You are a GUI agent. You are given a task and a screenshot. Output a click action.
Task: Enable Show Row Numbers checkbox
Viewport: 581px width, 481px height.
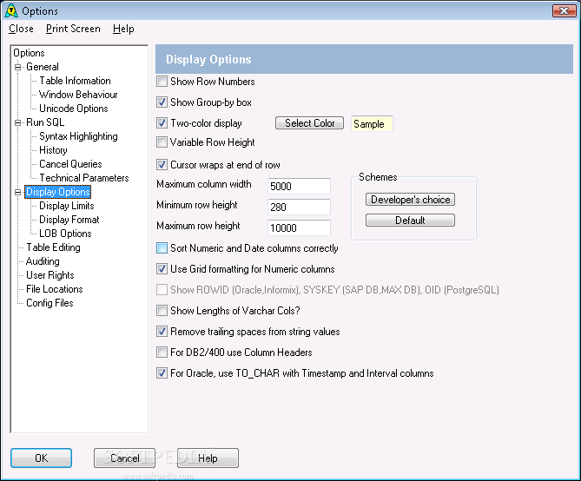coord(162,81)
